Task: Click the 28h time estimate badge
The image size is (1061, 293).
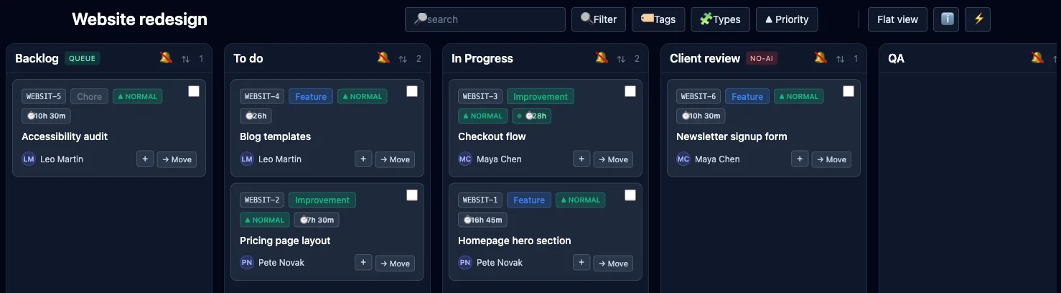Action: tap(532, 116)
